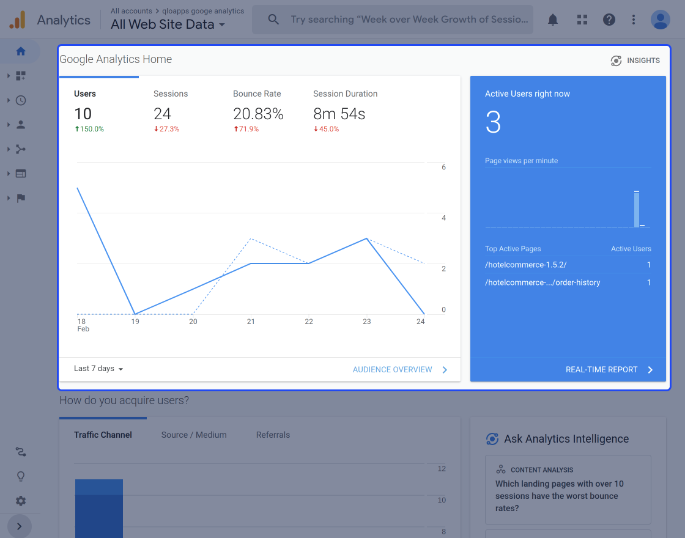Click the Insights icon
The image size is (685, 538).
coord(616,61)
